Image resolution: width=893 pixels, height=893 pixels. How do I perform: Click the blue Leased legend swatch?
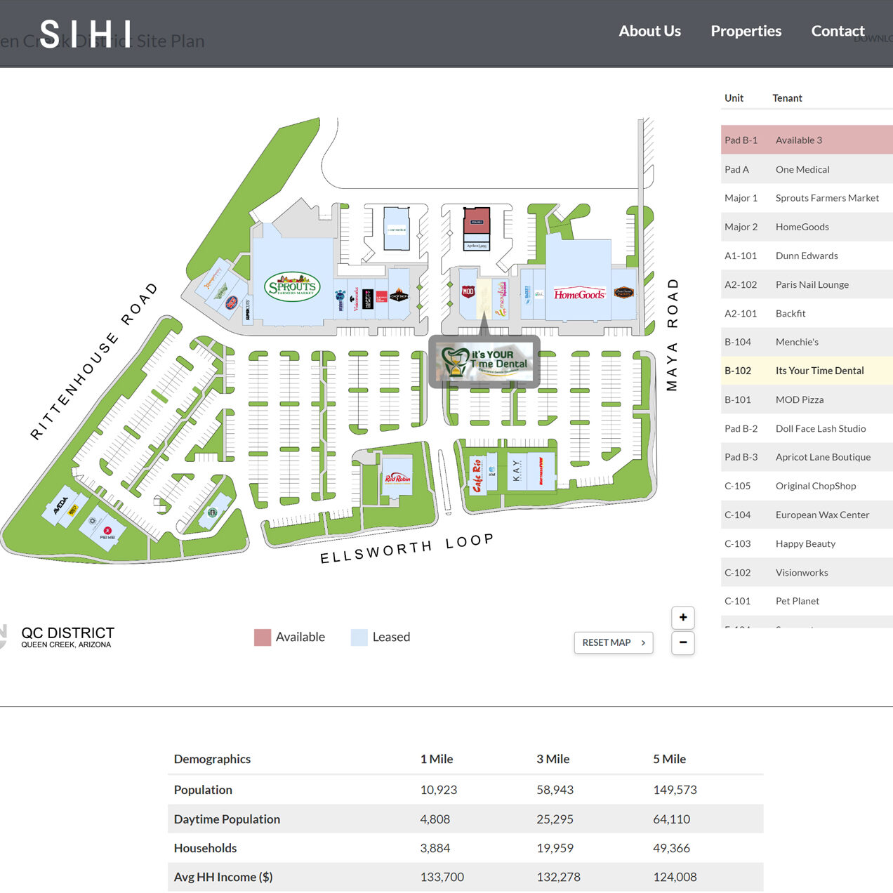pos(359,637)
